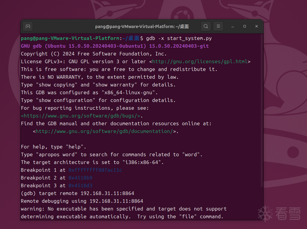Click the Breakpoint 1 address 0xffffffff807ac11c
This screenshot has width=307, height=229.
tap(95, 170)
